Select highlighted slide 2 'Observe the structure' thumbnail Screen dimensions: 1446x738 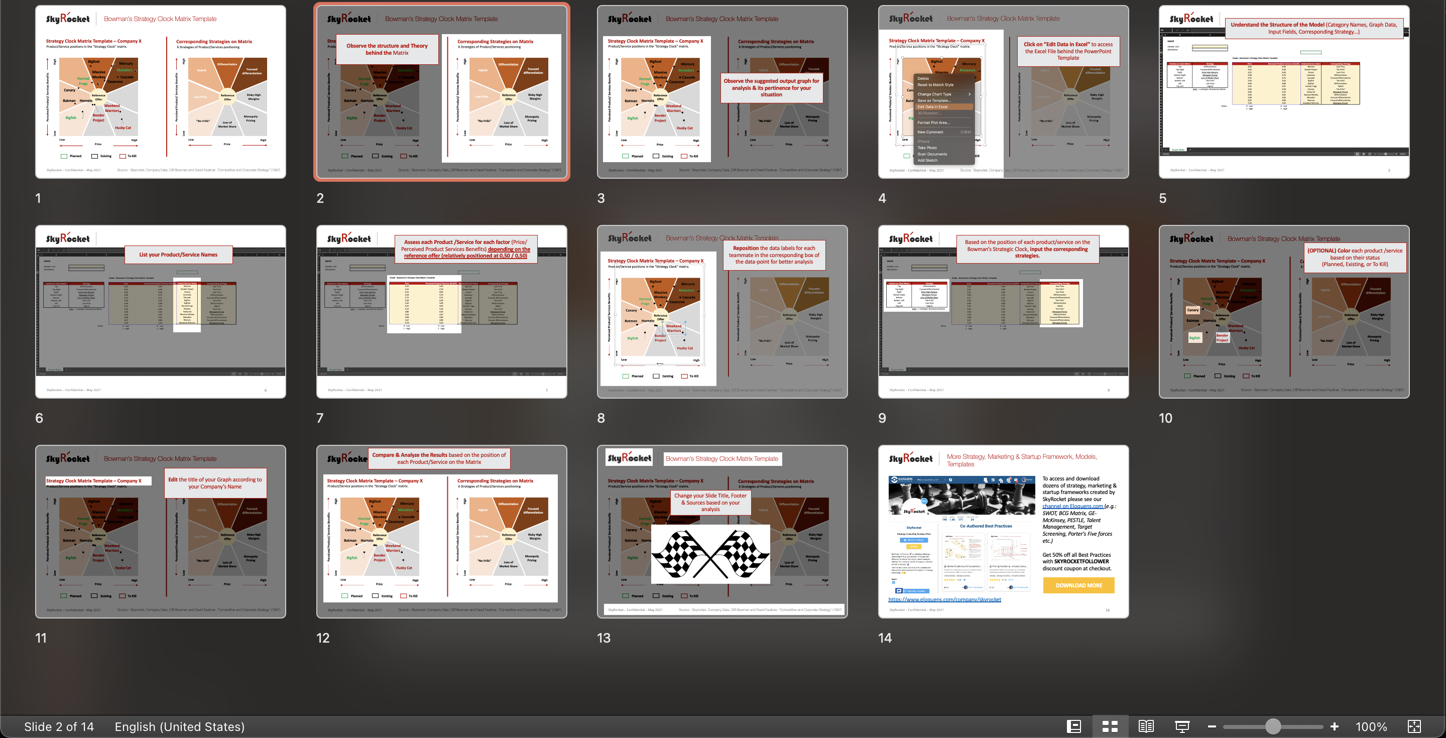pos(441,92)
